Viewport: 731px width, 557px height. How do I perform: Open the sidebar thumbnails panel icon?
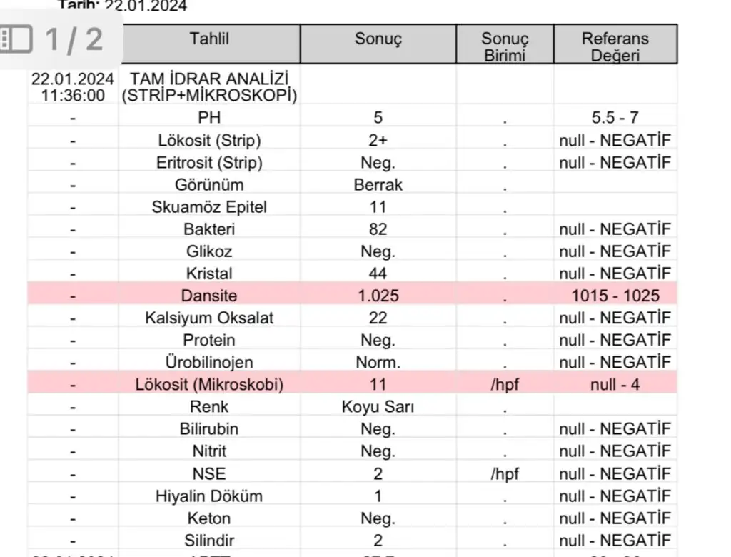click(16, 39)
